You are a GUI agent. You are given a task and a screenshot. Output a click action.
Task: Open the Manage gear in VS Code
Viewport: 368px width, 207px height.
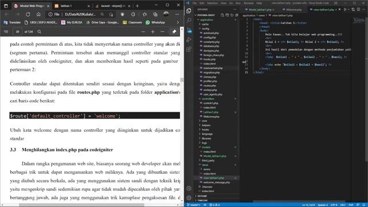point(189,198)
